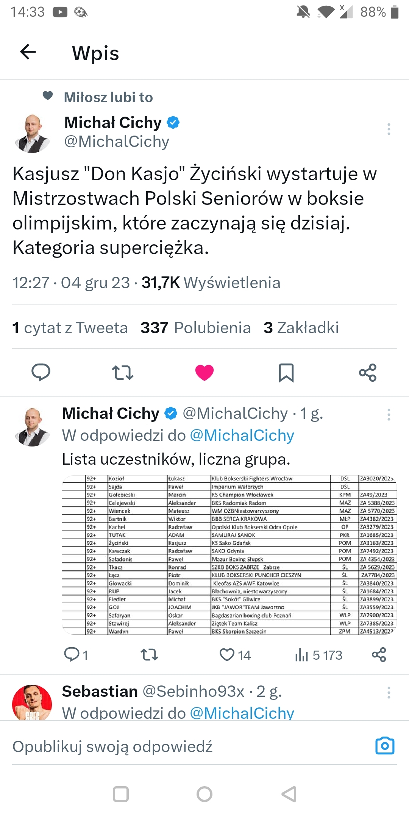
Task: Tap the back arrow in header
Action: pos(28,52)
